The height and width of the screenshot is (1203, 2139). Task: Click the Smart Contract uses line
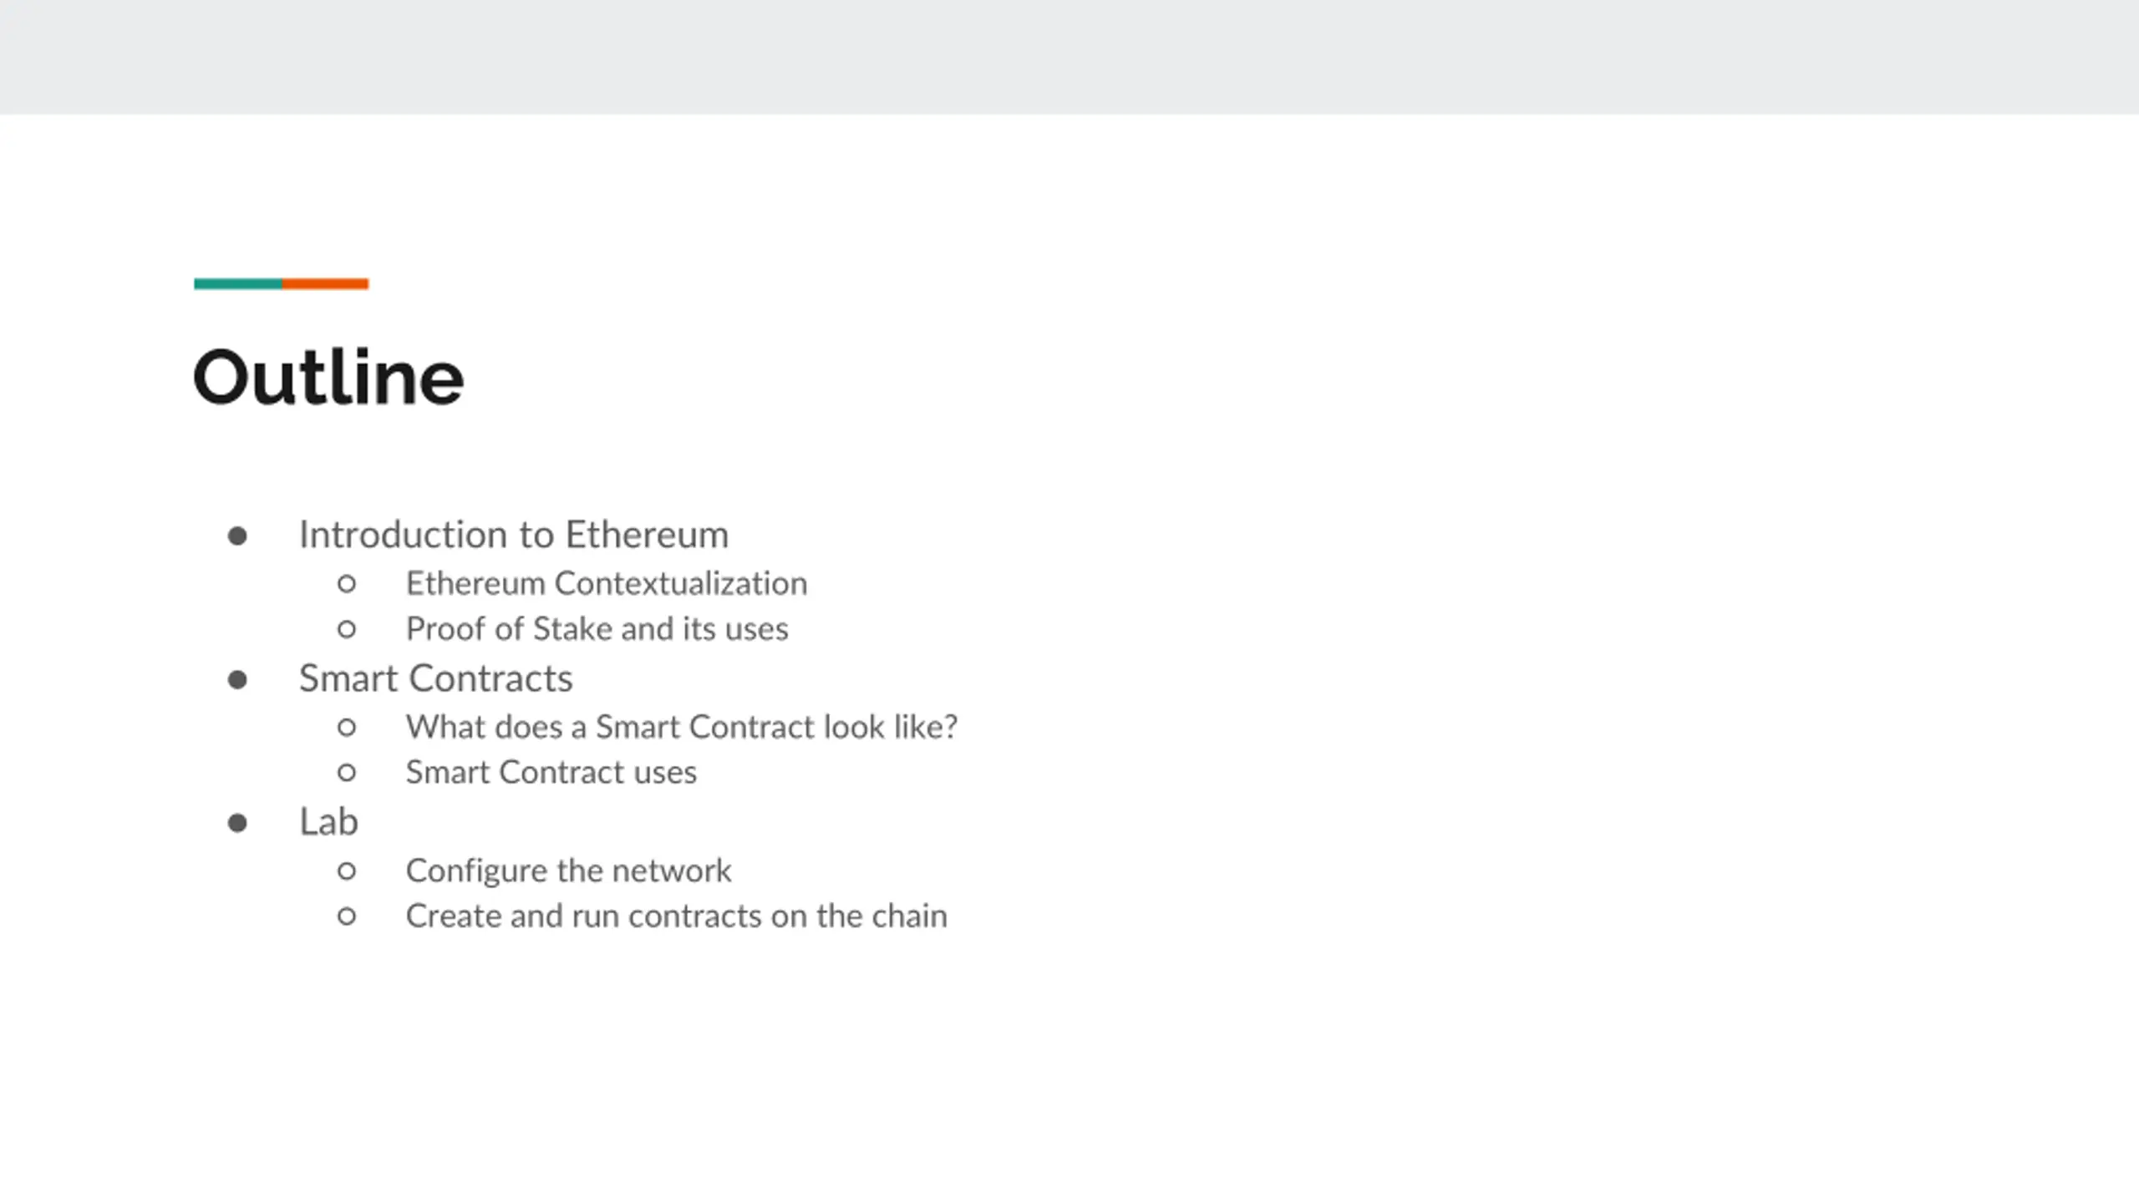pyautogui.click(x=551, y=772)
